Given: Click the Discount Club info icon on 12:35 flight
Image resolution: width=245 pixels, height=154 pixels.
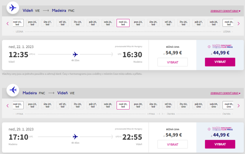Looking at the screenshot, I should tap(209, 47).
